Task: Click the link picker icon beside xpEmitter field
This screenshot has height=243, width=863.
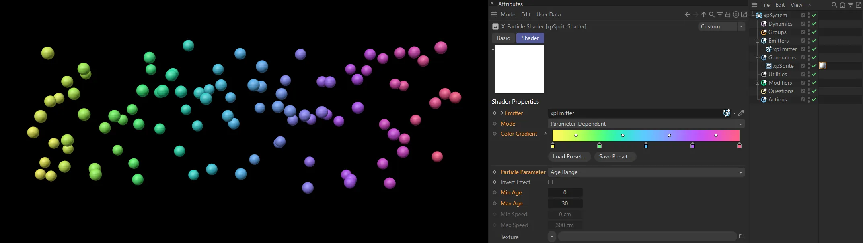Action: click(727, 113)
